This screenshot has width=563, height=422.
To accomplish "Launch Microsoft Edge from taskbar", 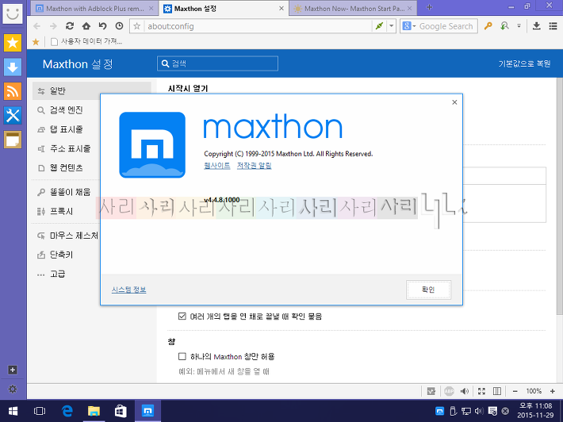I will tap(67, 411).
